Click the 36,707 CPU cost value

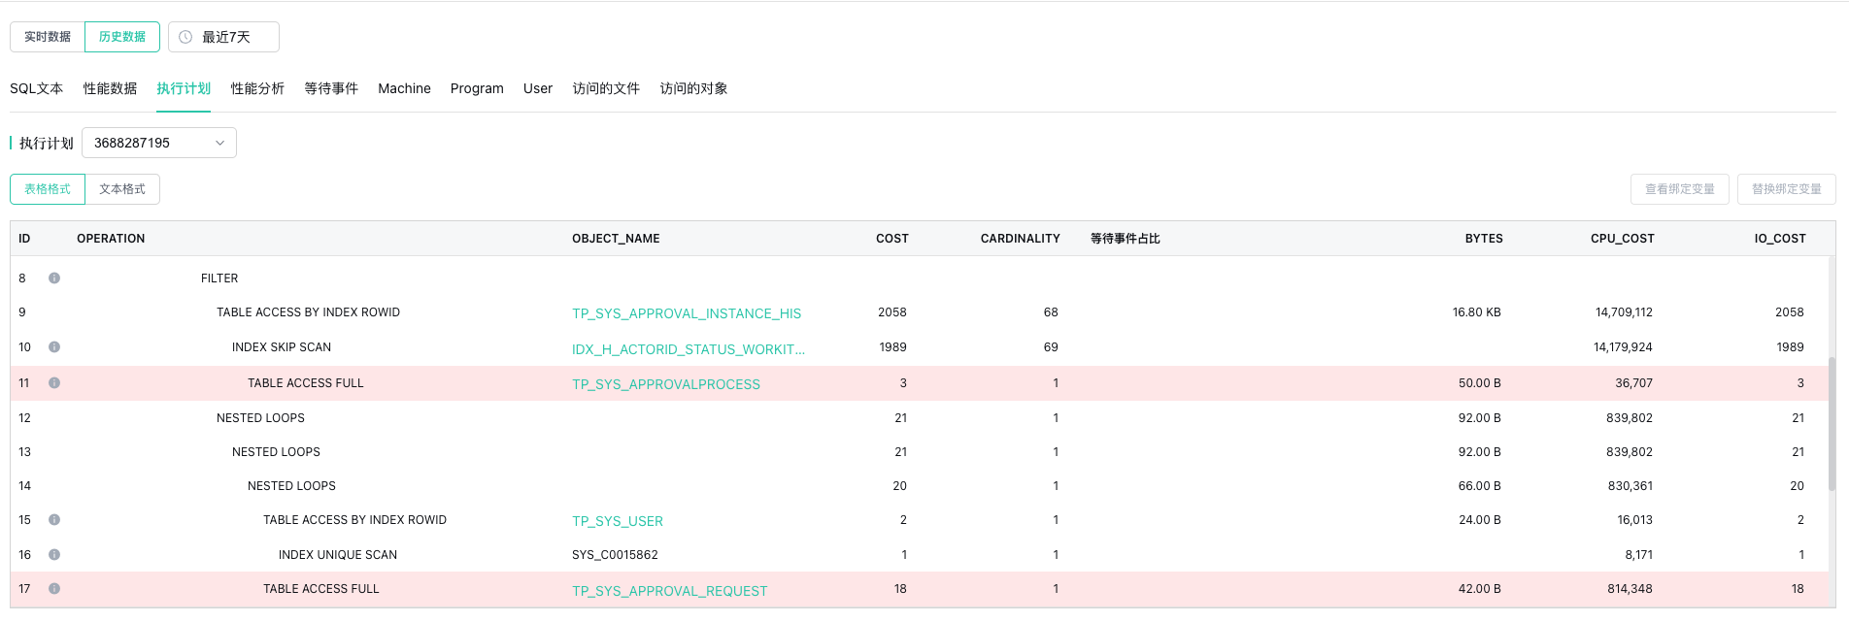pos(1633,383)
